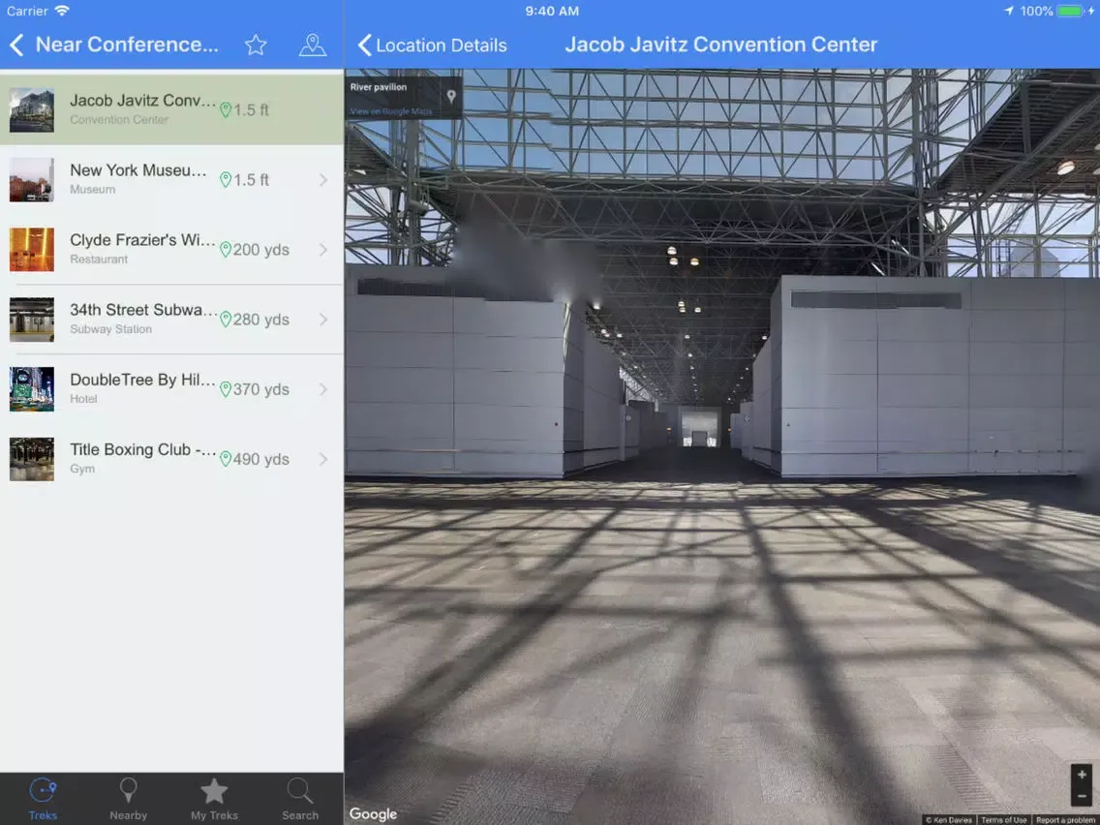Switch to Search tab
Viewport: 1100px width, 825px height.
click(x=299, y=799)
